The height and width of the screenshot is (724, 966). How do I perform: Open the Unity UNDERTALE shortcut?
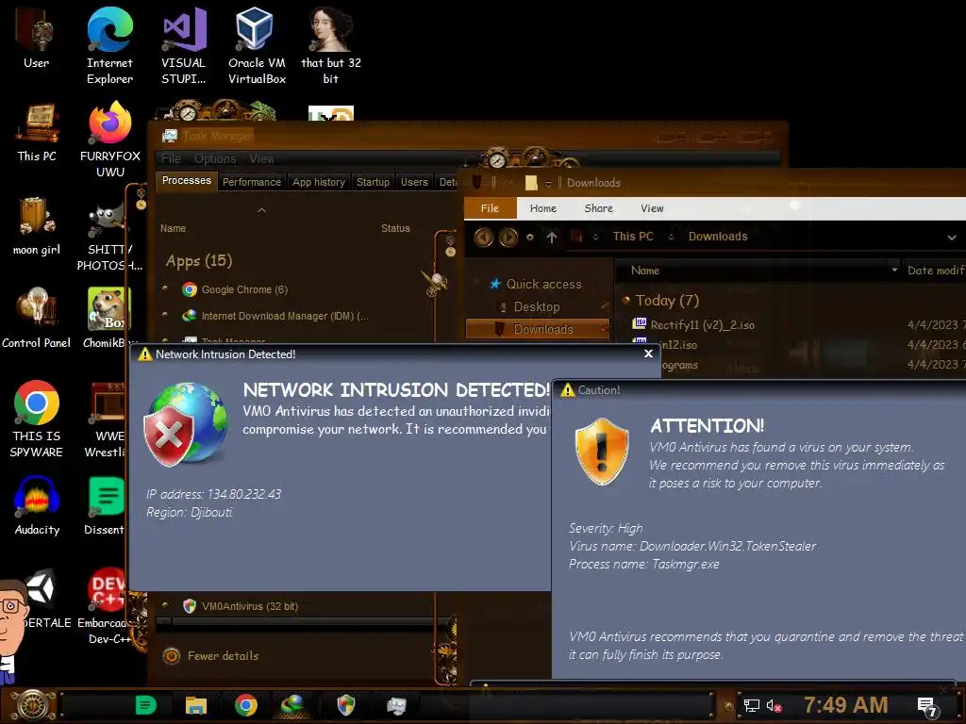click(x=43, y=599)
